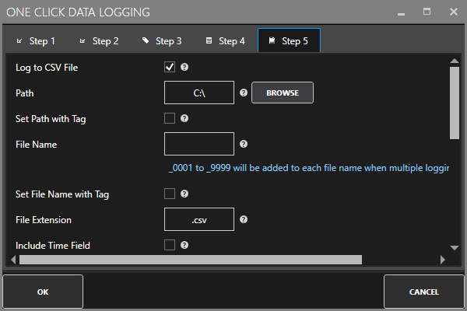Go to the Step 4 tab

pyautogui.click(x=225, y=40)
